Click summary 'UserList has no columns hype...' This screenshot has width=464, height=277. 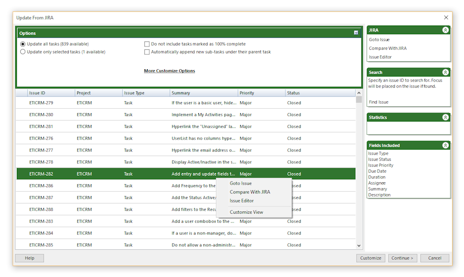tap(204, 138)
